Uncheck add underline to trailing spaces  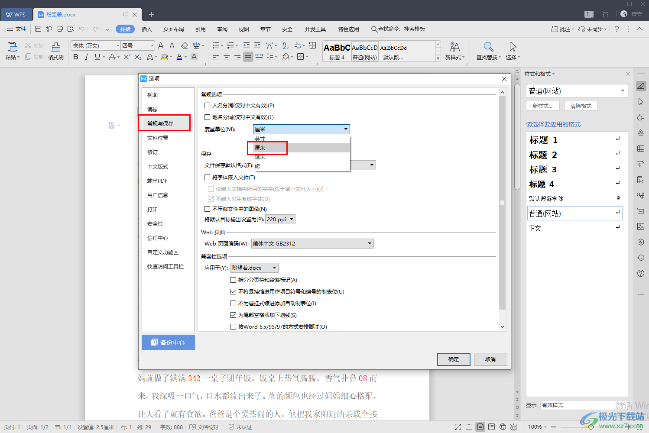tap(234, 315)
